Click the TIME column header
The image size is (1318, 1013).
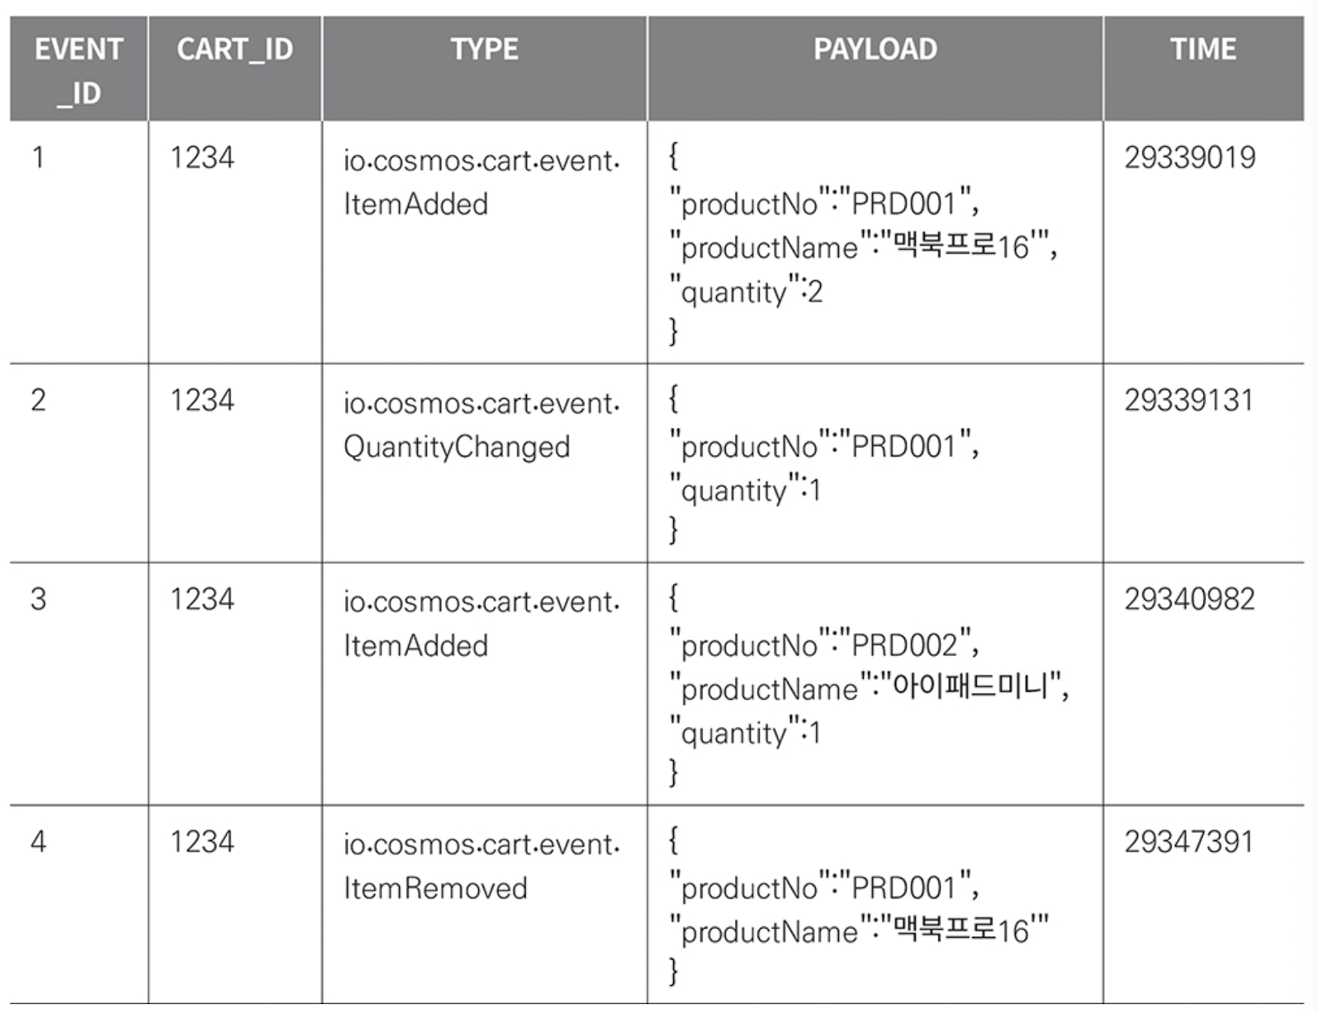coord(1202,50)
